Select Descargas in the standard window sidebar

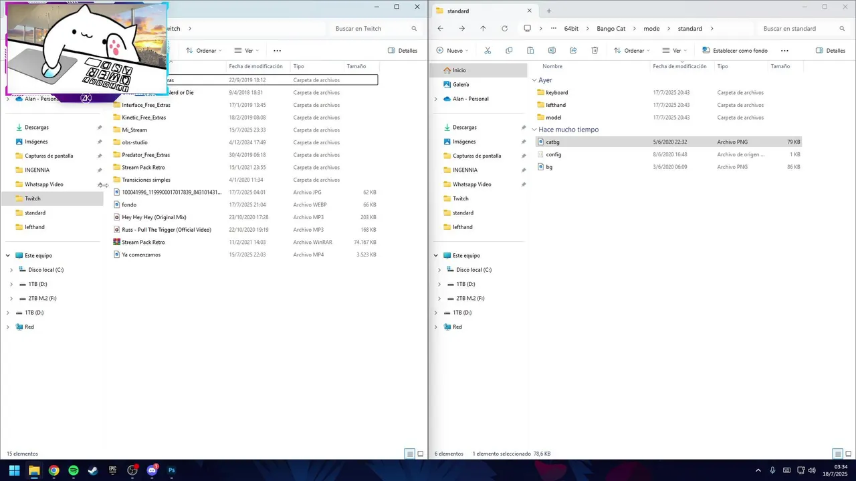click(464, 127)
